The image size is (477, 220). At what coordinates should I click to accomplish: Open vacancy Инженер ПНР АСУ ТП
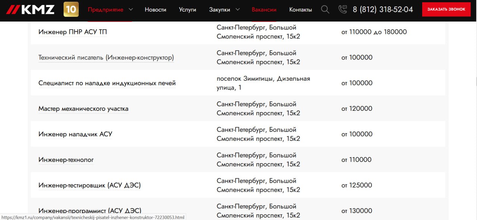point(73,32)
